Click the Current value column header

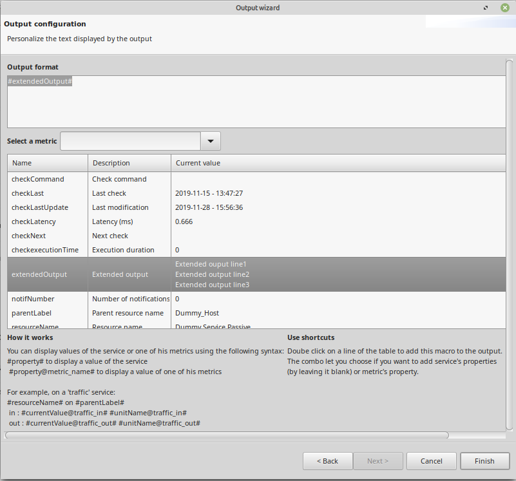click(x=338, y=163)
